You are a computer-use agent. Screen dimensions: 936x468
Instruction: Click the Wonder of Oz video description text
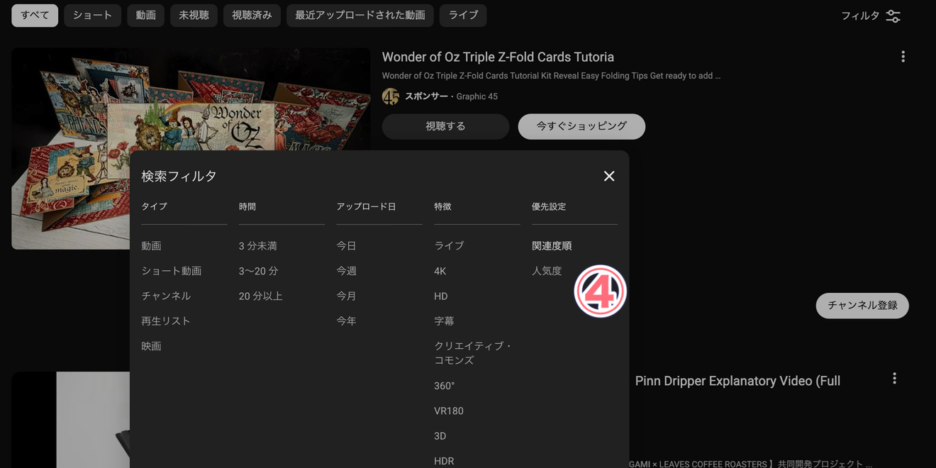tap(551, 76)
